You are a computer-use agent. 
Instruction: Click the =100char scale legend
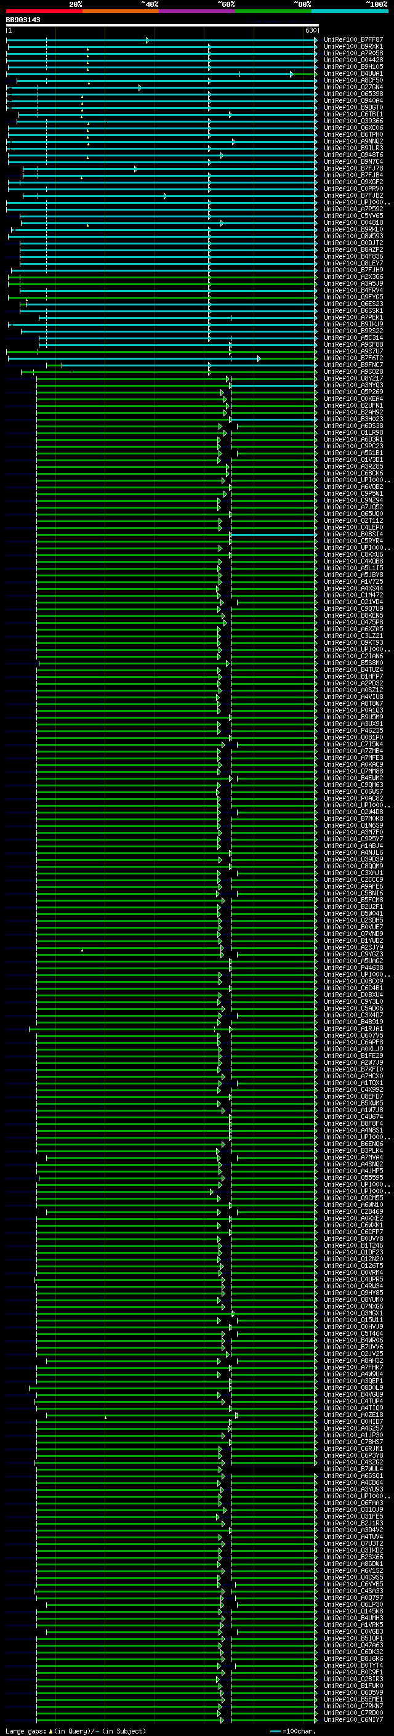[292, 1730]
